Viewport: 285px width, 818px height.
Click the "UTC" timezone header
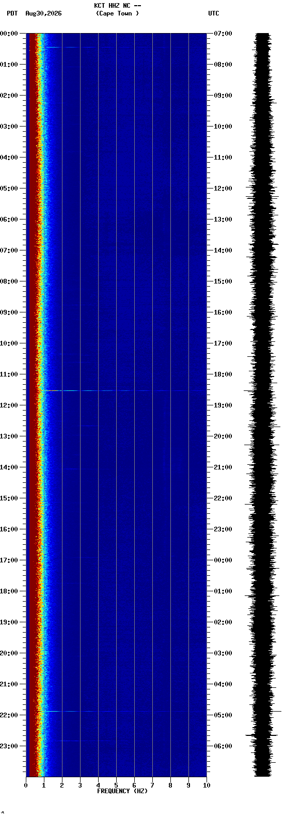pos(214,13)
